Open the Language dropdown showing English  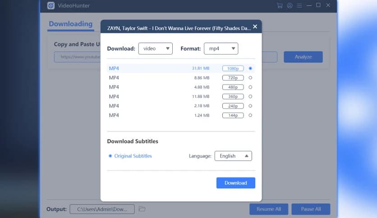click(x=233, y=156)
